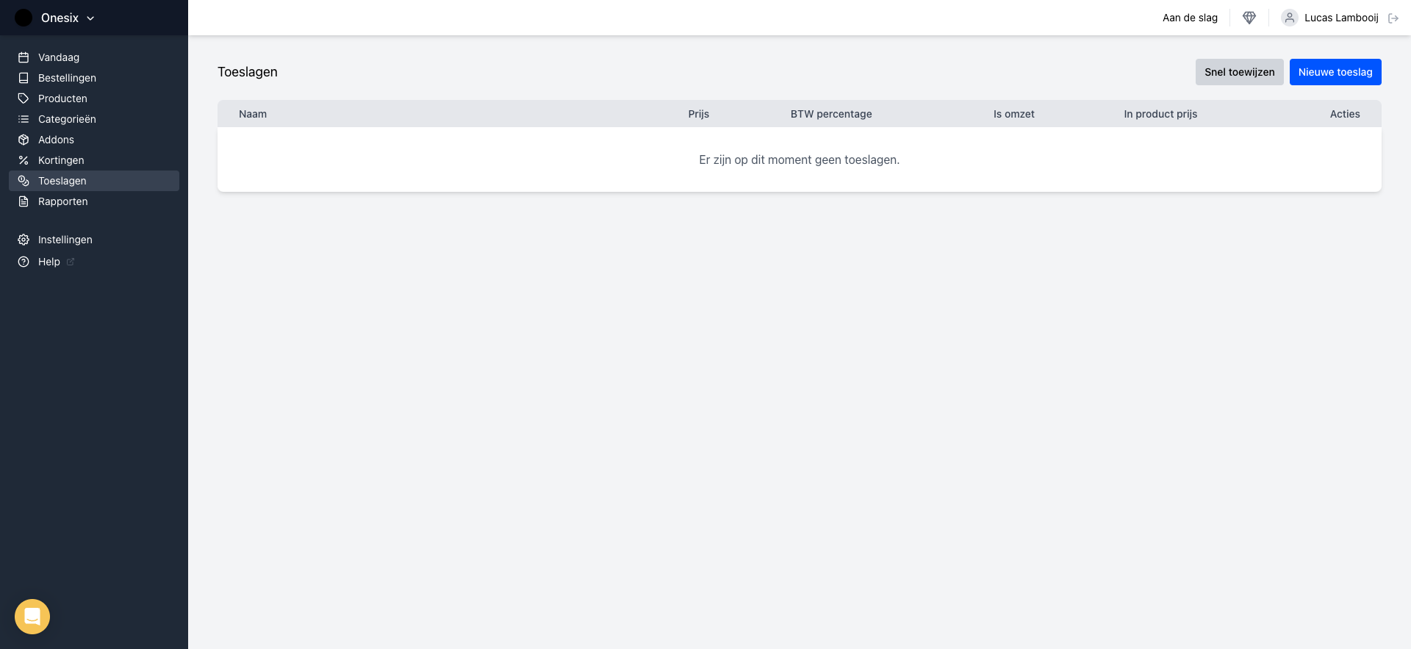Click the Nieuwe toeslag button
The width and height of the screenshot is (1411, 649).
point(1335,72)
